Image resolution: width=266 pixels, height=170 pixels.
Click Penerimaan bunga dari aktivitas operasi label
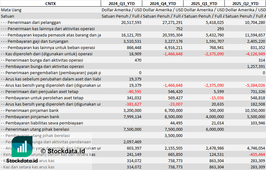coord(44,60)
